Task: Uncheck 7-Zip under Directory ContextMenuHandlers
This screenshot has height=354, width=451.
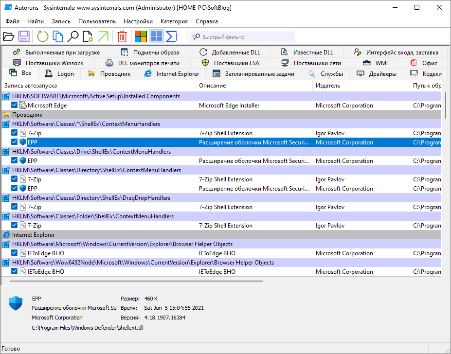Action: 15,179
